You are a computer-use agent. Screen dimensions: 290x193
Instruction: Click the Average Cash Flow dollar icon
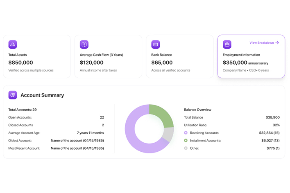84,44
